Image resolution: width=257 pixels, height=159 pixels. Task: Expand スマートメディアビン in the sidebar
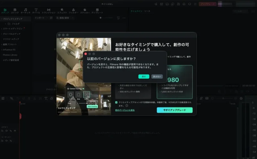[2, 29]
